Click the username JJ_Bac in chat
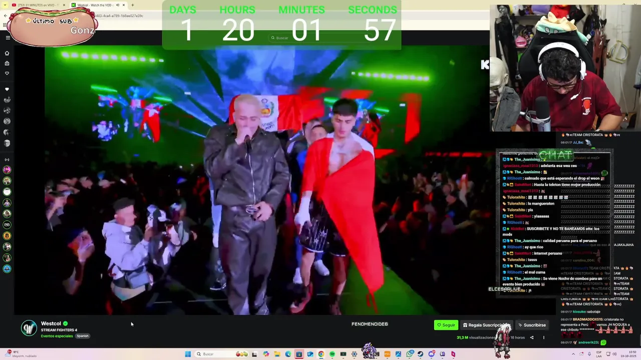Image resolution: width=641 pixels, height=360 pixels. (578, 142)
